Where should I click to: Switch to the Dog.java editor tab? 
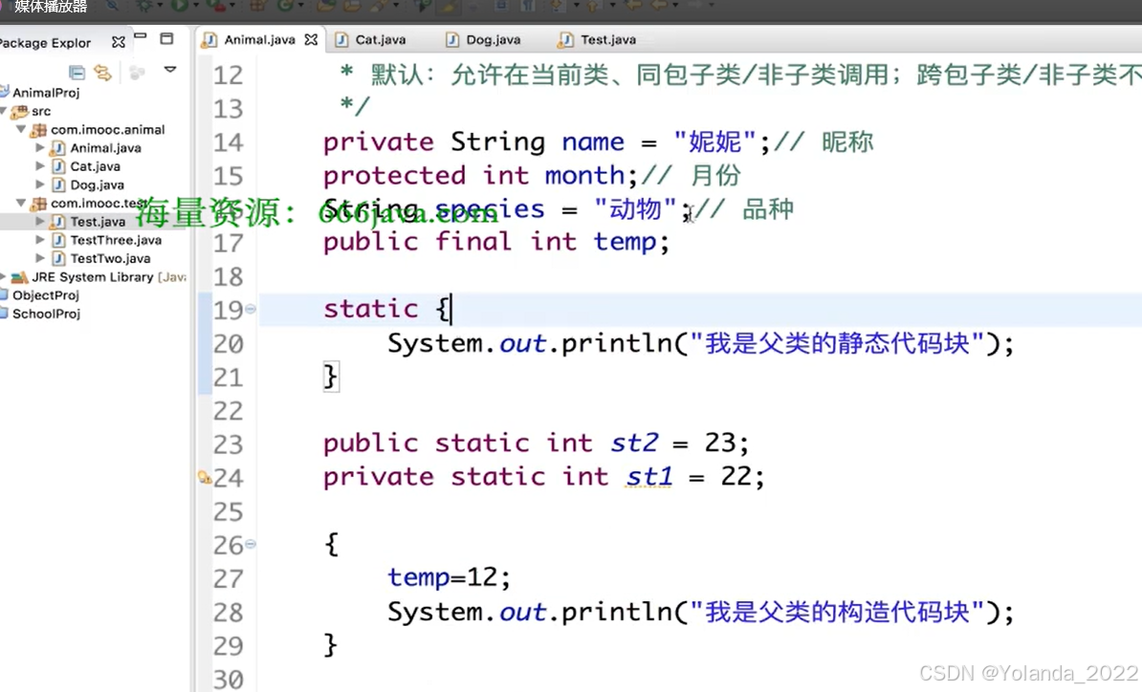[493, 39]
